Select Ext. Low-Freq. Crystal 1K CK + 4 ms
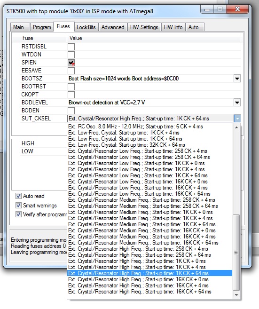The image size is (259, 309). pyautogui.click(x=149, y=133)
